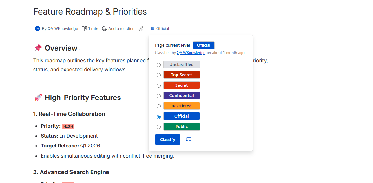Click the orange Restricted level label

[x=181, y=106]
